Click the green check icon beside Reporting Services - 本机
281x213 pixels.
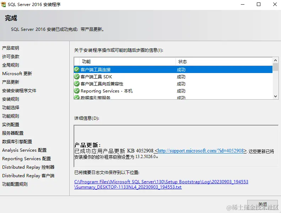[x=77, y=91]
